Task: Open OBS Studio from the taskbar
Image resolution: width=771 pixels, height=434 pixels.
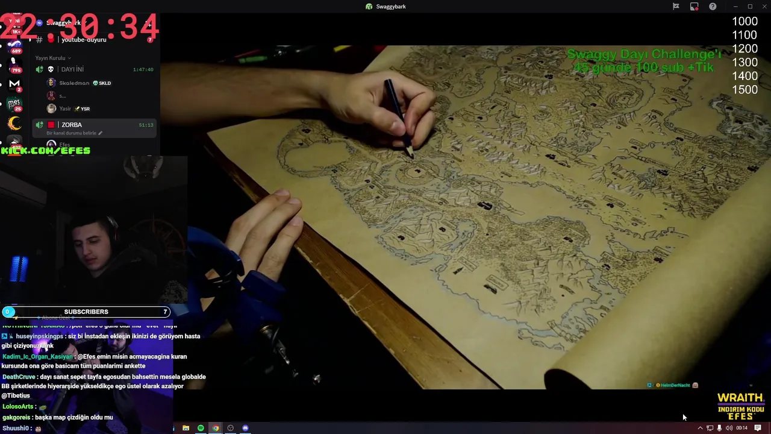Action: coord(230,428)
